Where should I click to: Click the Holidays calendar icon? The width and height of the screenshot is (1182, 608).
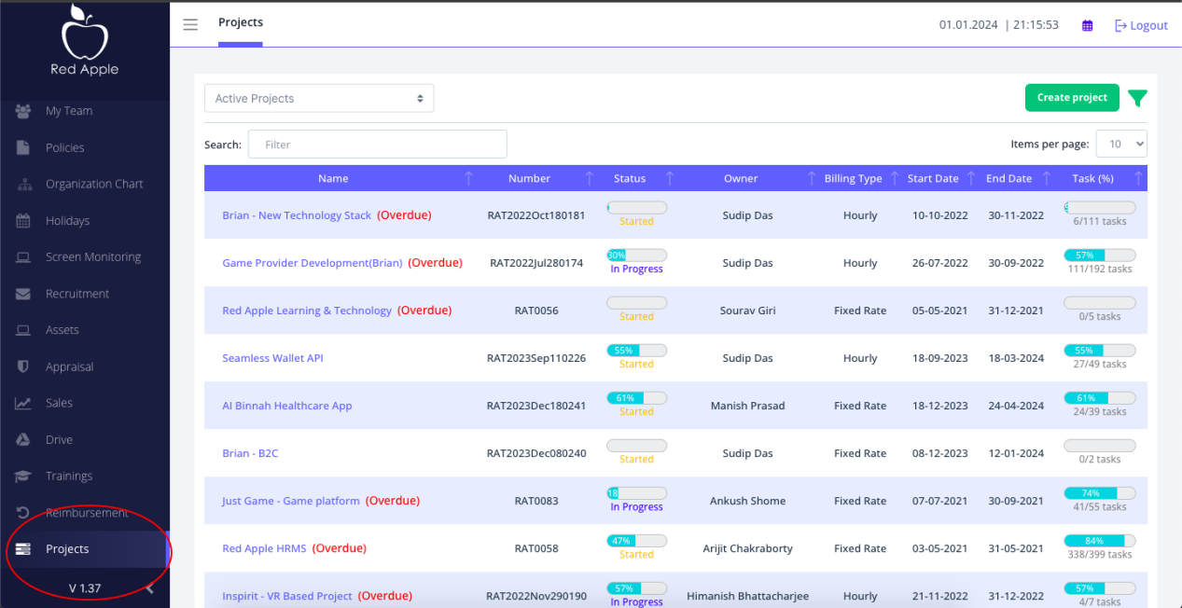23,221
